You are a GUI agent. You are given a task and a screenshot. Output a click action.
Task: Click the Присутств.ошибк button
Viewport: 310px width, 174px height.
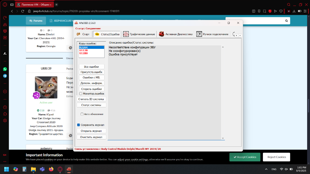tap(91, 72)
